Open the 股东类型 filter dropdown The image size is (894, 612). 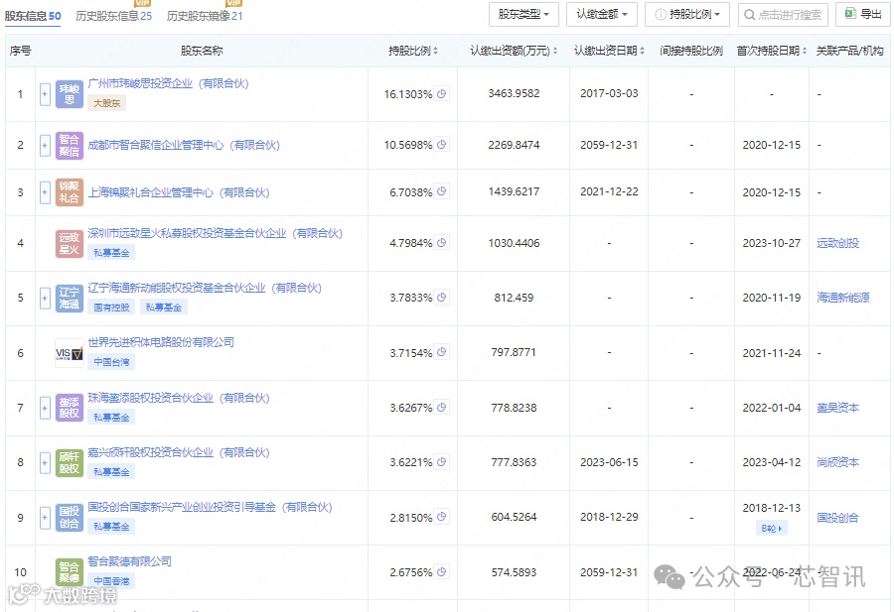(x=523, y=14)
